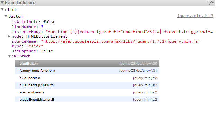Collapse the callStack property
Viewport: 221px width, 134px height.
(x=9, y=56)
